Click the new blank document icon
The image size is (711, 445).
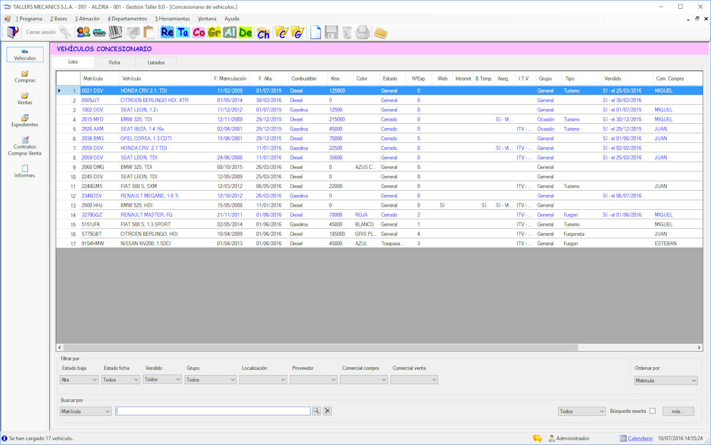(x=316, y=33)
